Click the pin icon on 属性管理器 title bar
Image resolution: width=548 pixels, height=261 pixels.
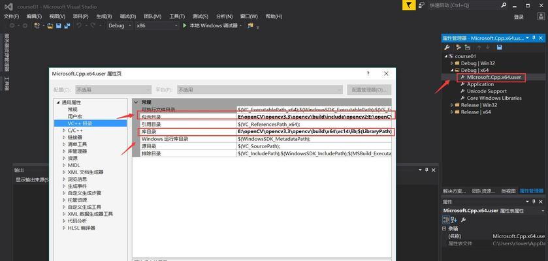point(534,38)
